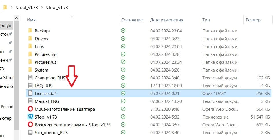Select the Manual_ENG file name
This screenshot has height=140, width=273.
coord(47,101)
